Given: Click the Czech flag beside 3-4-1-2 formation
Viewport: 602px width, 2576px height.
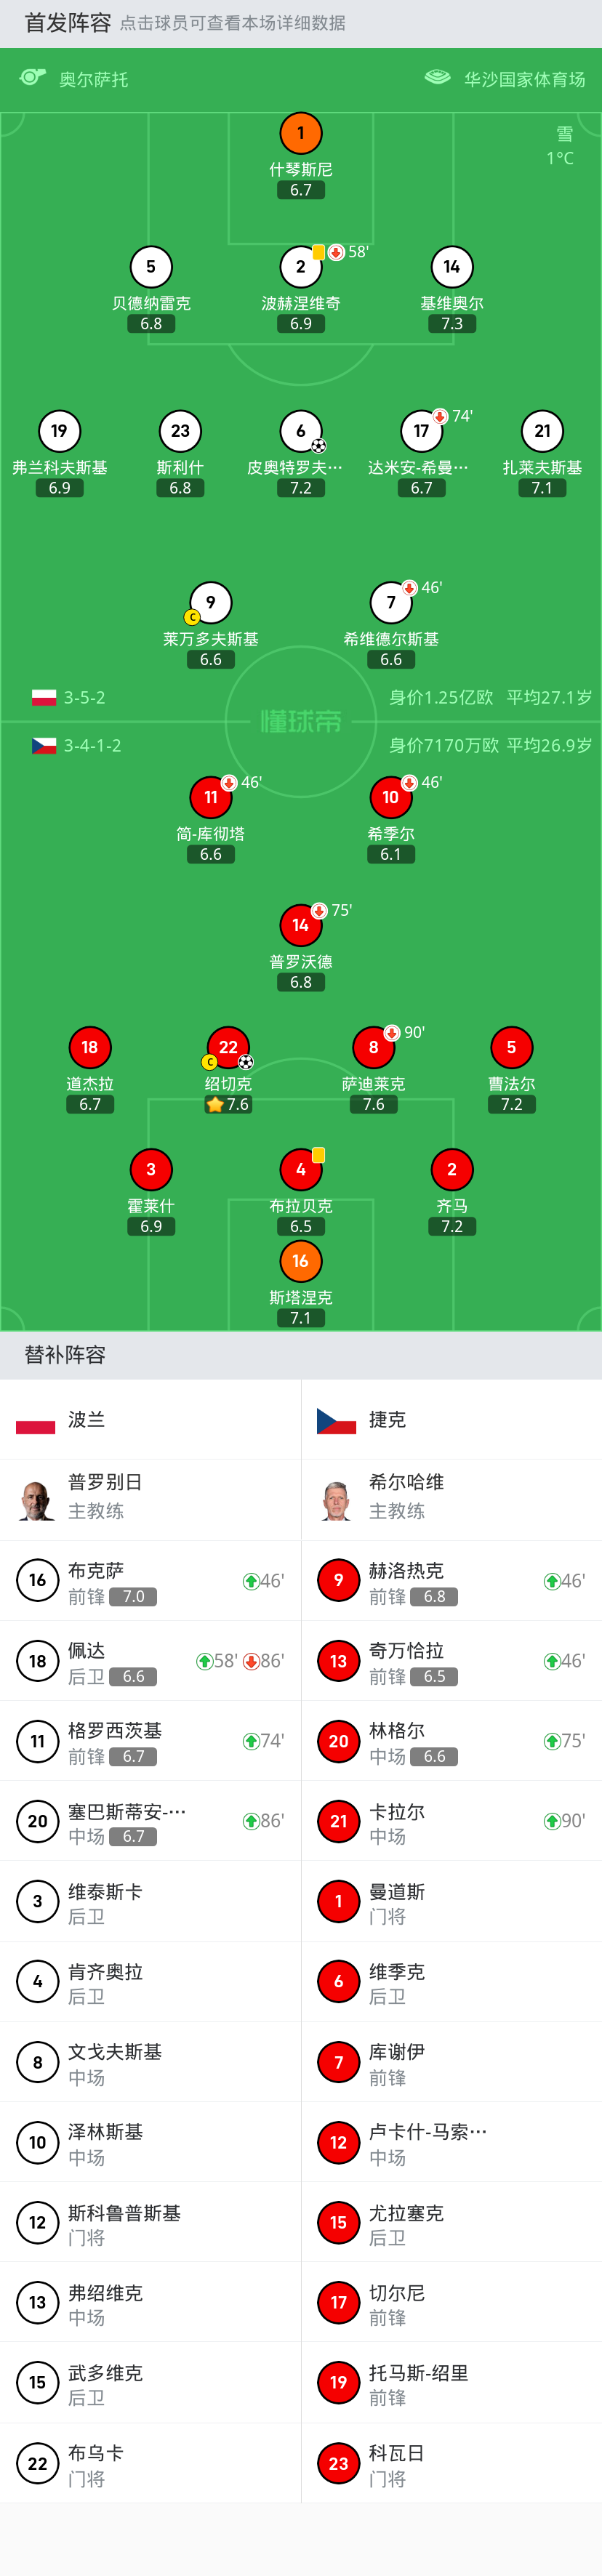Looking at the screenshot, I should [x=44, y=745].
